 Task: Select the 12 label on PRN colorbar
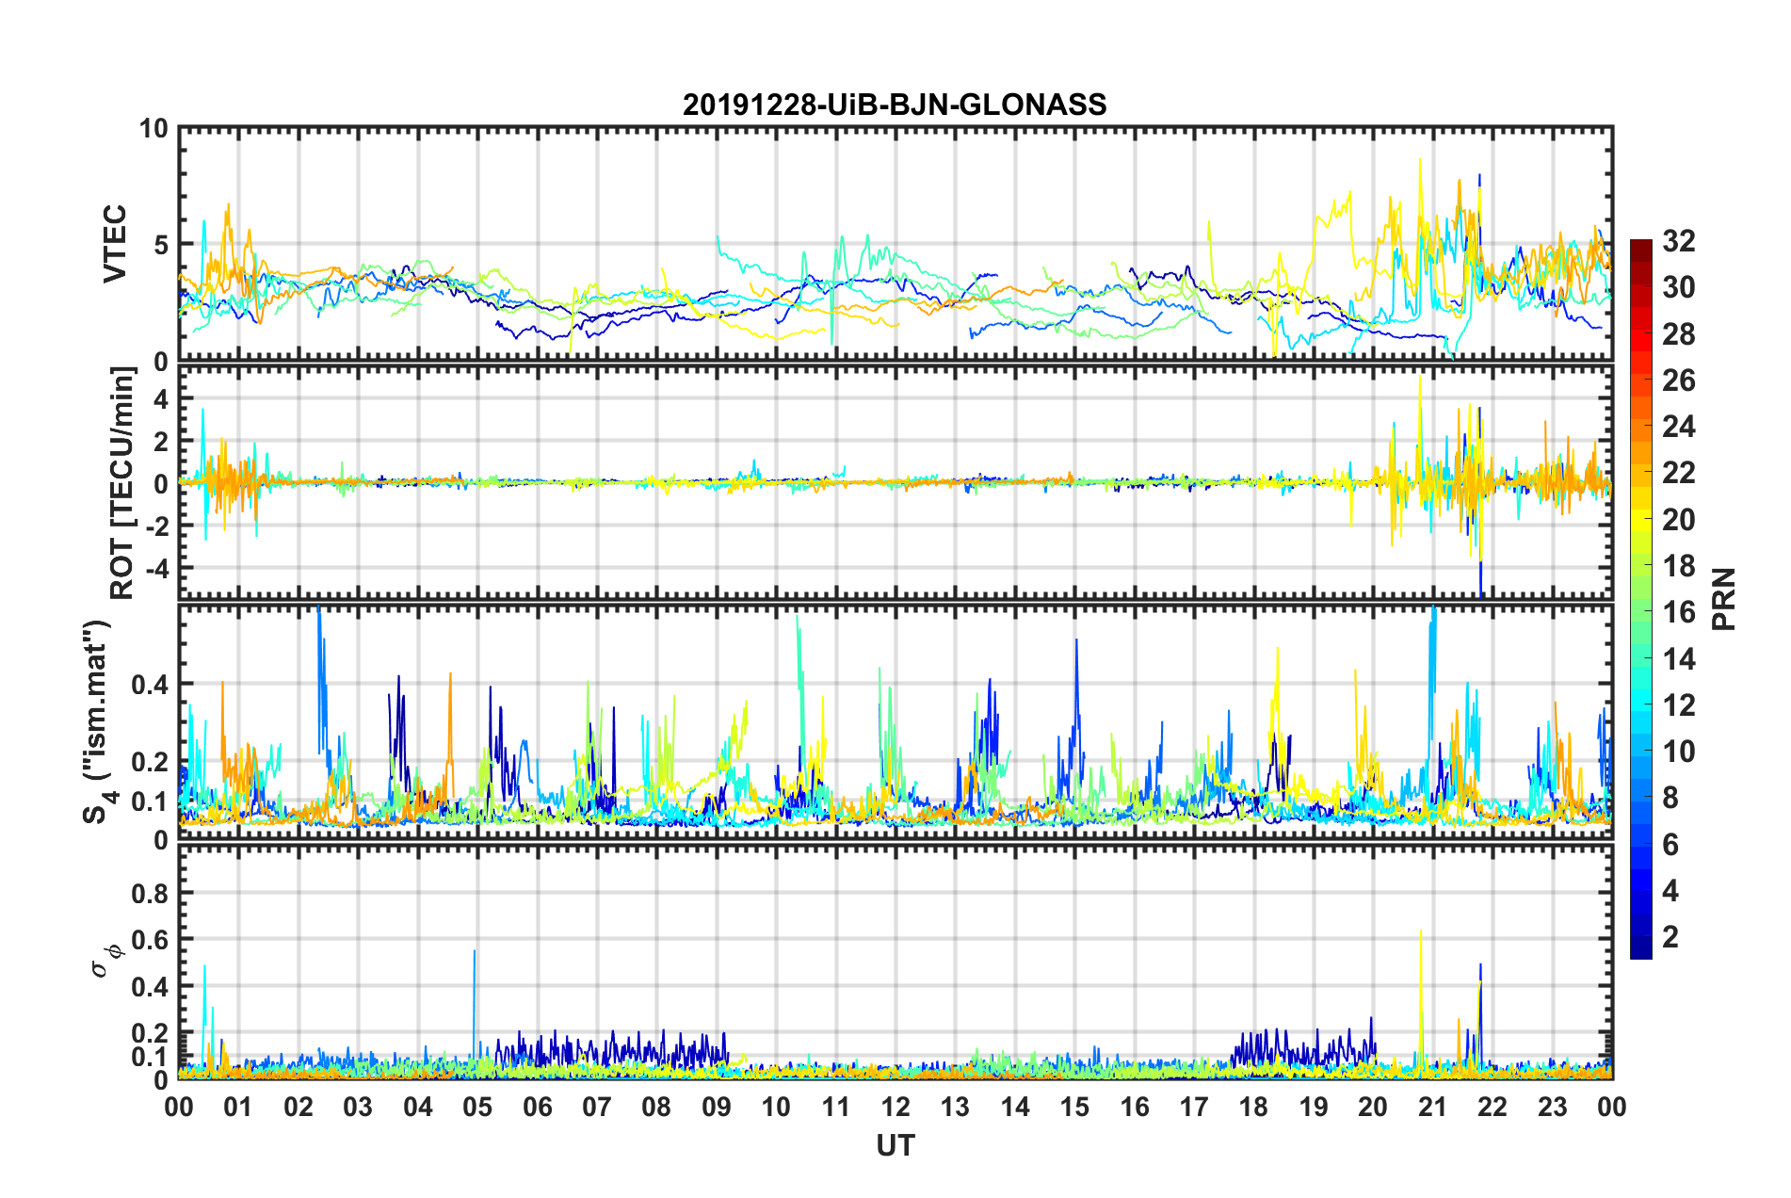1678,705
